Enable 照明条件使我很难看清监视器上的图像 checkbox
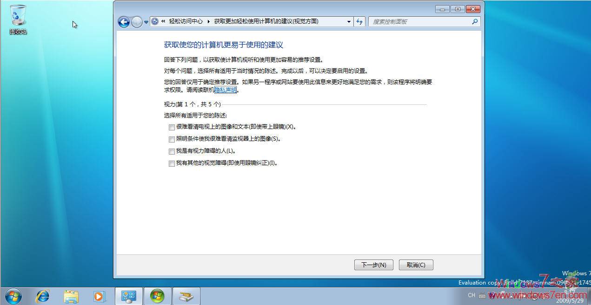 [172, 139]
